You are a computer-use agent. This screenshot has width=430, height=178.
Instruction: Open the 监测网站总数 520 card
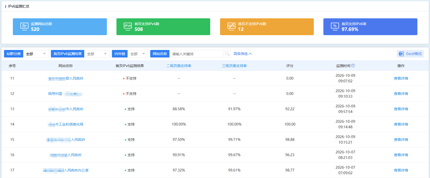(x=60, y=27)
